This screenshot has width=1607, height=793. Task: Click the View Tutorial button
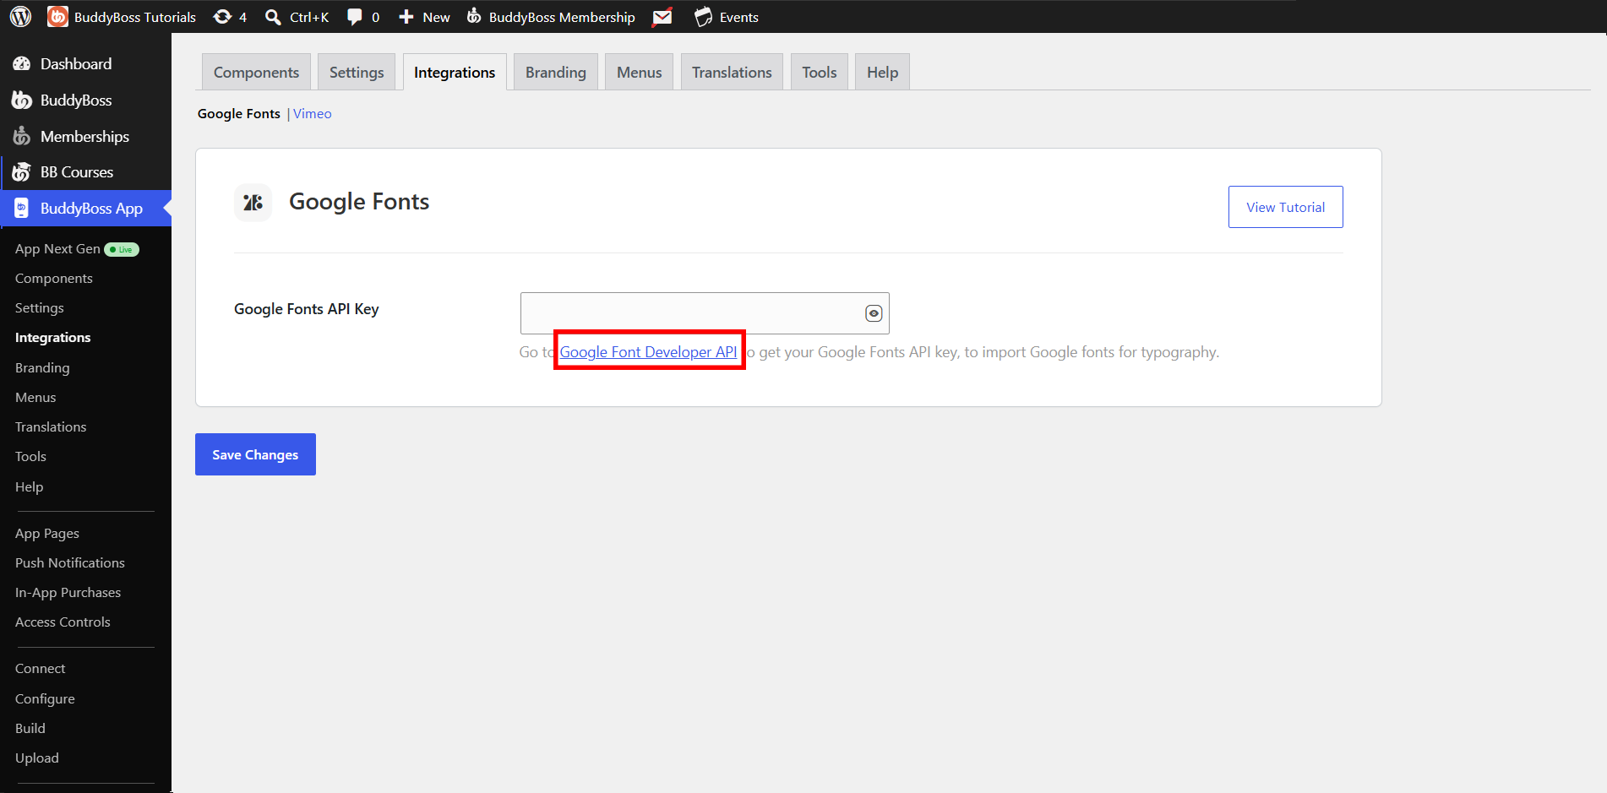point(1285,207)
